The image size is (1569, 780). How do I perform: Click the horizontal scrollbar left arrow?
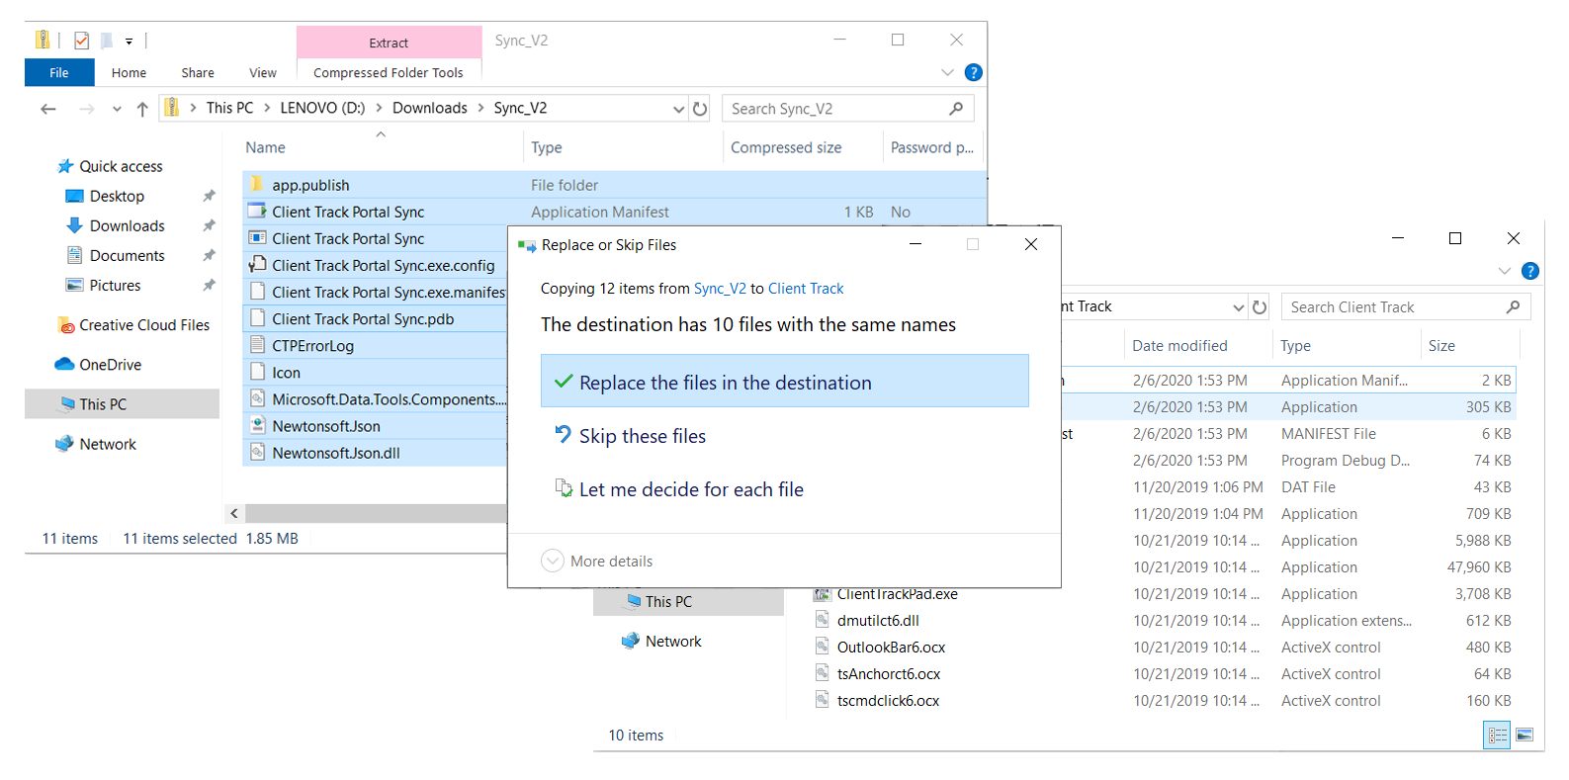pyautogui.click(x=233, y=513)
